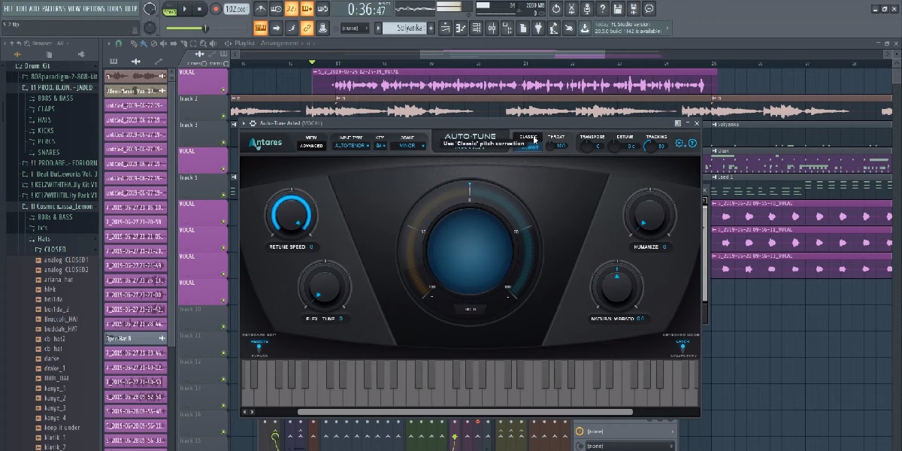
Task: Click the CPU and memory usage meter
Action: click(x=511, y=8)
